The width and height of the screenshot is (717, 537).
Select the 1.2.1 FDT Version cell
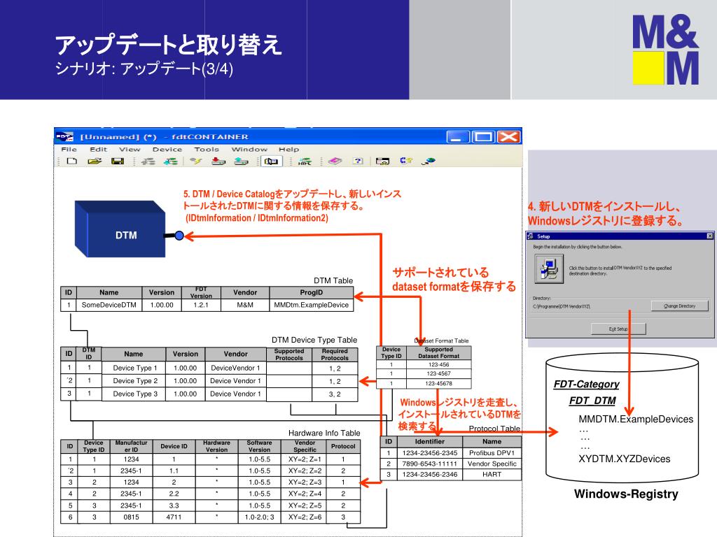click(201, 305)
